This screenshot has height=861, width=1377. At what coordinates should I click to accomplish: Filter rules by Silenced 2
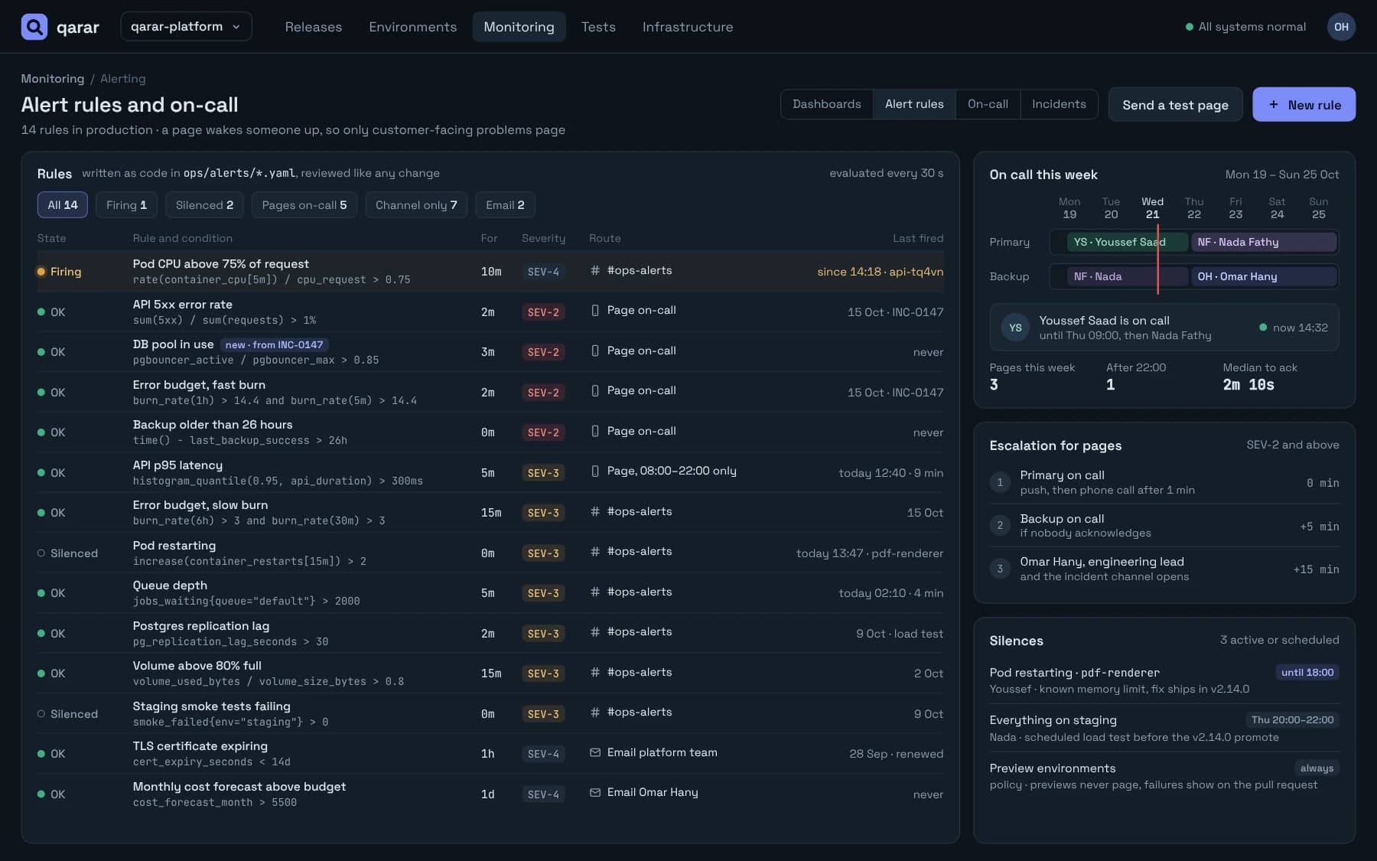tap(204, 205)
